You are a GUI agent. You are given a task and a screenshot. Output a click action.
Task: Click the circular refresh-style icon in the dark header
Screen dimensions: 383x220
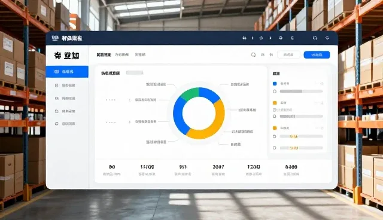(x=261, y=38)
